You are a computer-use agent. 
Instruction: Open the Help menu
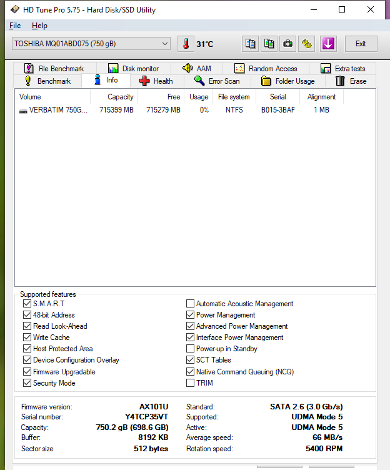point(39,26)
